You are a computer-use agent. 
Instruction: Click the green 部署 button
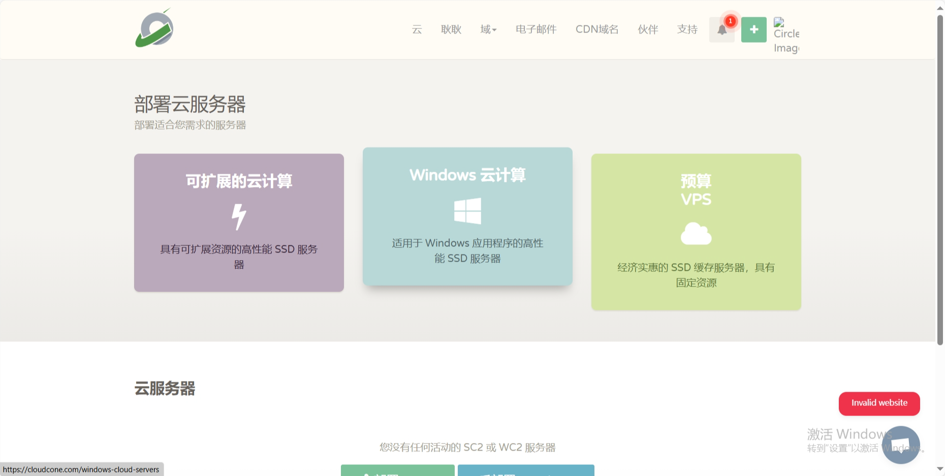[x=397, y=472]
